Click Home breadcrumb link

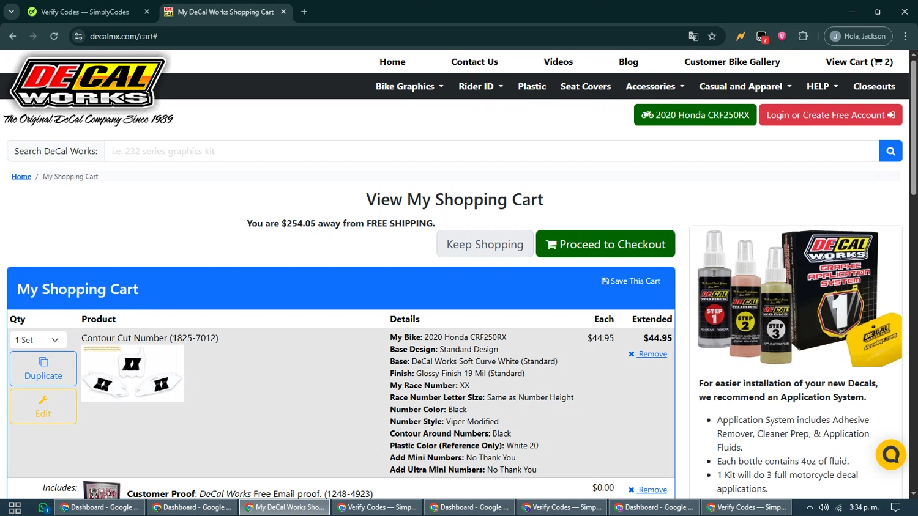21,177
